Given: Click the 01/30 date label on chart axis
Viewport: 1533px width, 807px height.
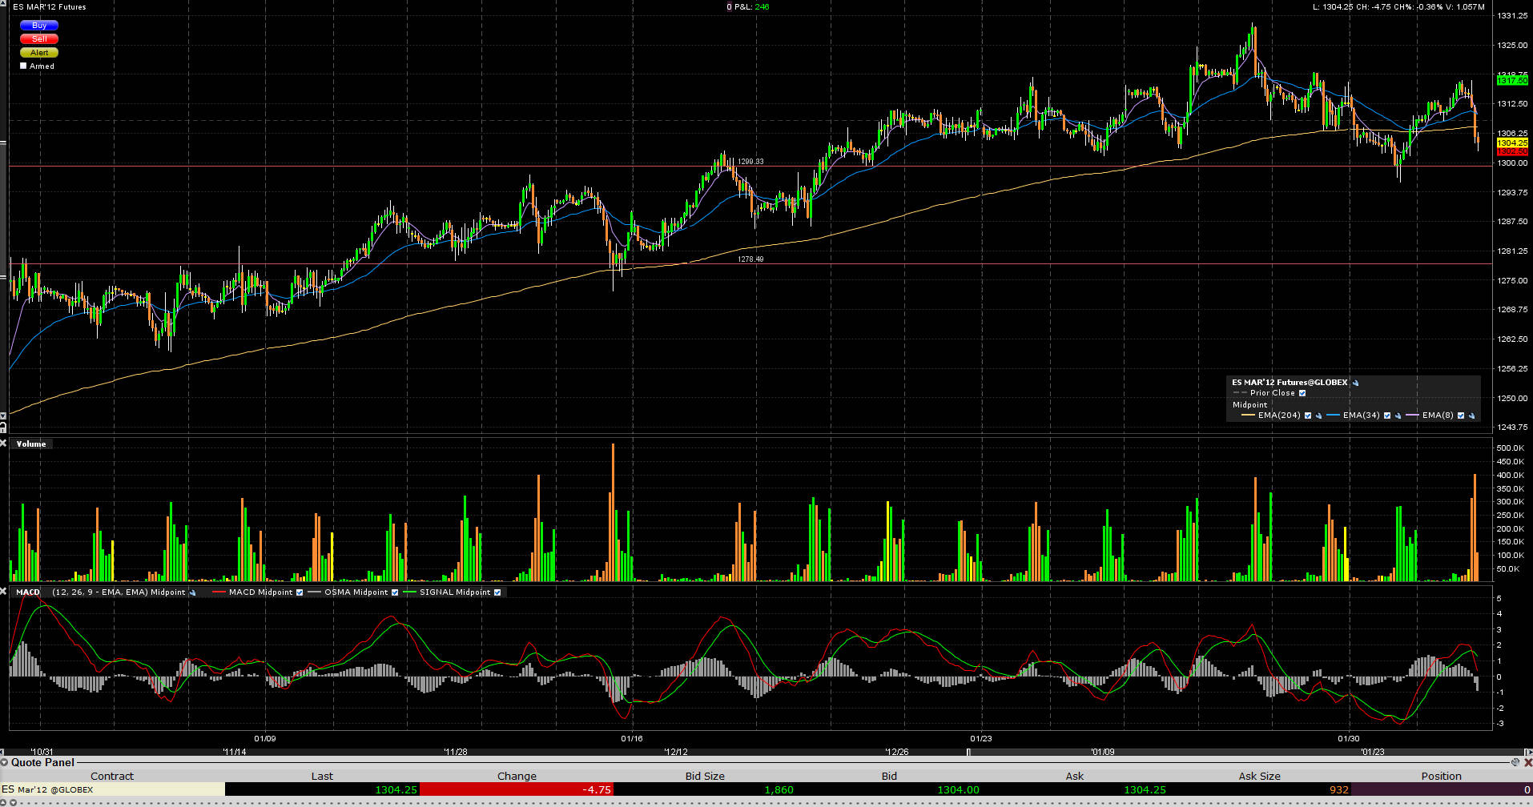Looking at the screenshot, I should 1349,739.
